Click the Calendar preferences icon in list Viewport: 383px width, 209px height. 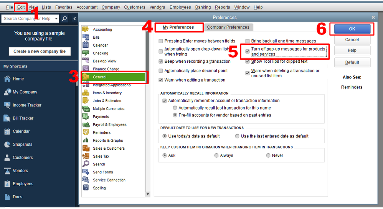coord(86,45)
